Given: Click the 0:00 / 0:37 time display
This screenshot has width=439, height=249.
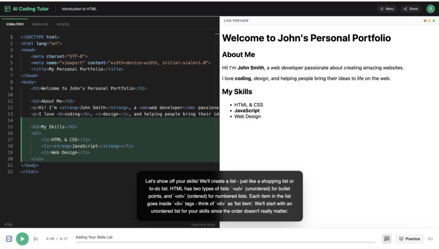Looking at the screenshot, I should (x=57, y=239).
